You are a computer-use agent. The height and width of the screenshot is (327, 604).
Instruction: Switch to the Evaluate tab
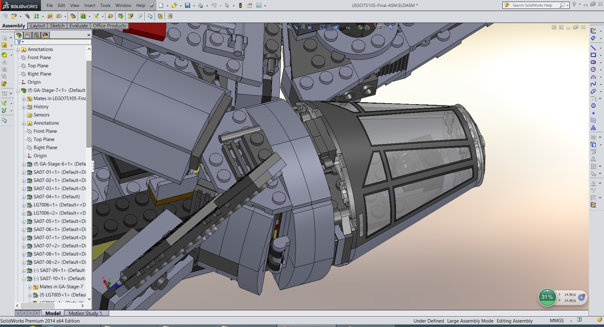click(x=79, y=26)
